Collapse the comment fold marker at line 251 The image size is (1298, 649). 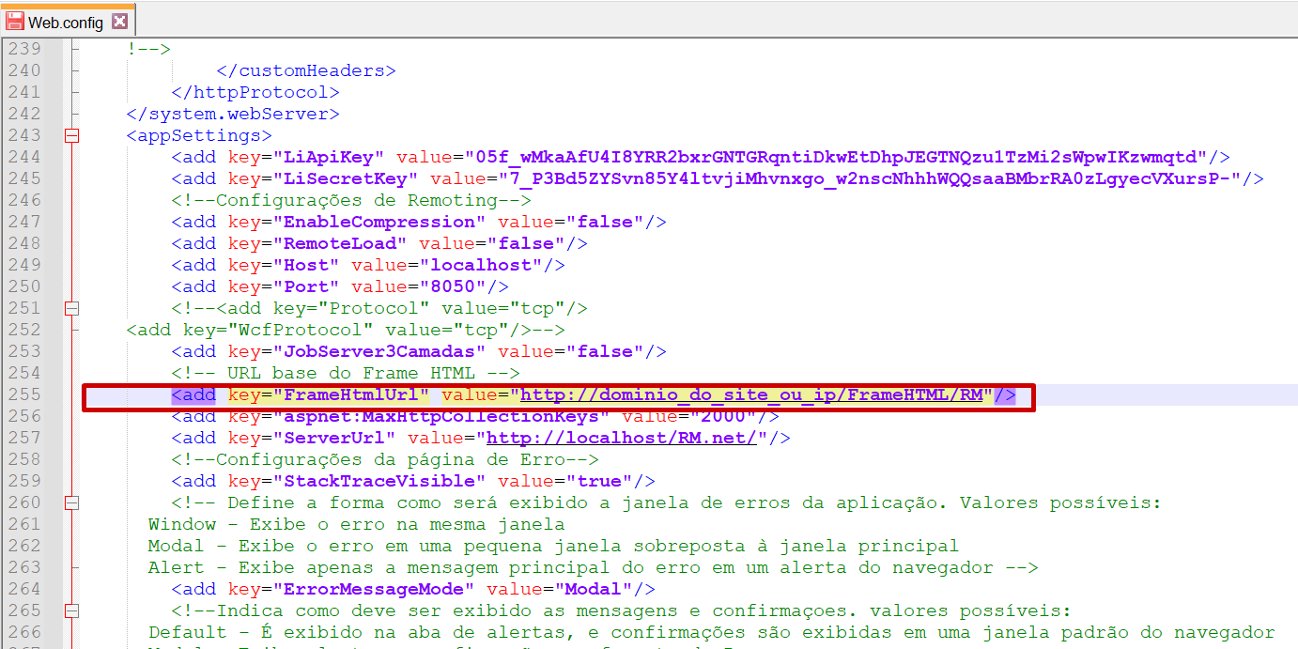71,308
